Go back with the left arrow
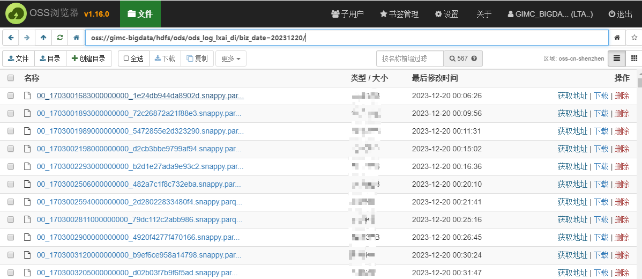 pyautogui.click(x=11, y=38)
